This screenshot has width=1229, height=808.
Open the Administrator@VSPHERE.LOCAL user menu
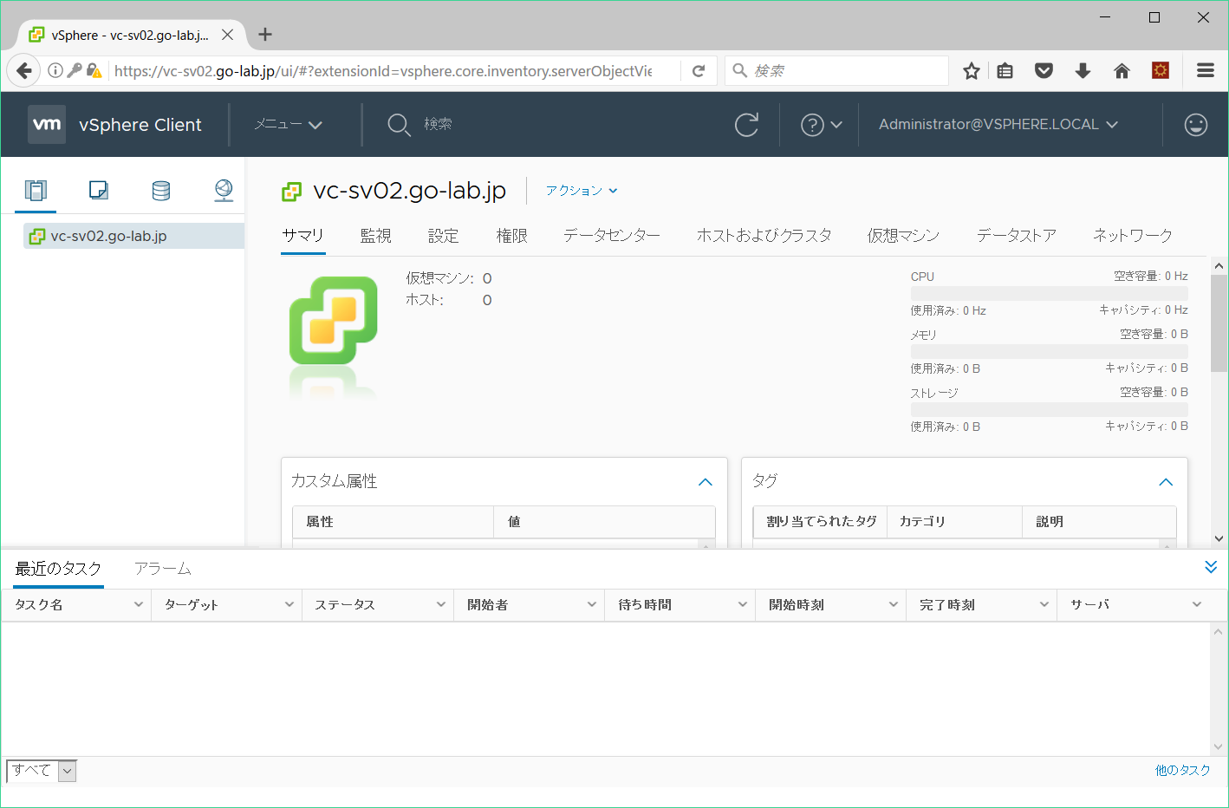(x=998, y=125)
